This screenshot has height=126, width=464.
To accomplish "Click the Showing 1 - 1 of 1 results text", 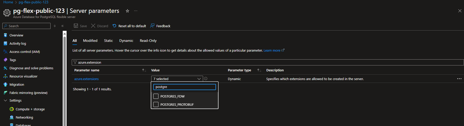I will (x=92, y=89).
